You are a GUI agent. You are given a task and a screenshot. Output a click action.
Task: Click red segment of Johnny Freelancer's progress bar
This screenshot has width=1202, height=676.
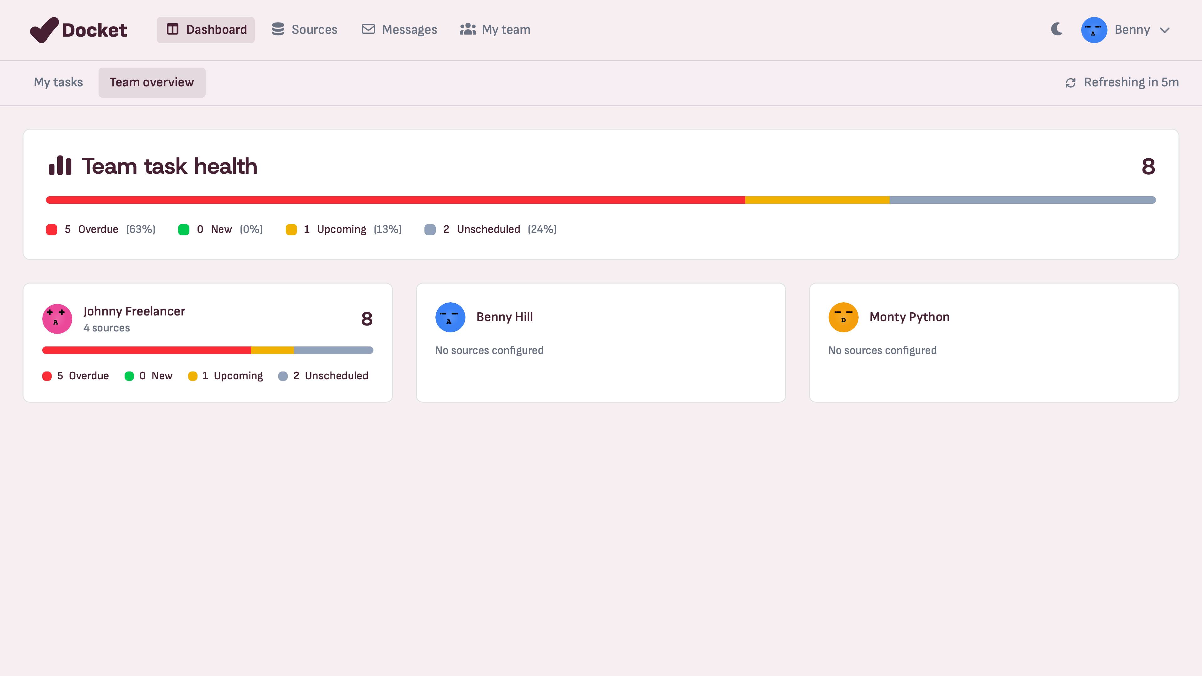click(x=146, y=351)
